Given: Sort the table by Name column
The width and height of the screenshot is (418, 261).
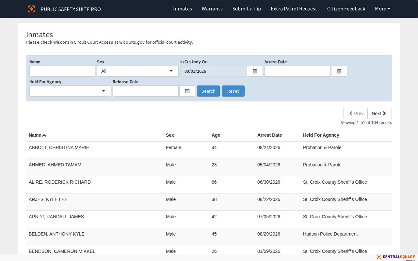Looking at the screenshot, I should point(37,135).
